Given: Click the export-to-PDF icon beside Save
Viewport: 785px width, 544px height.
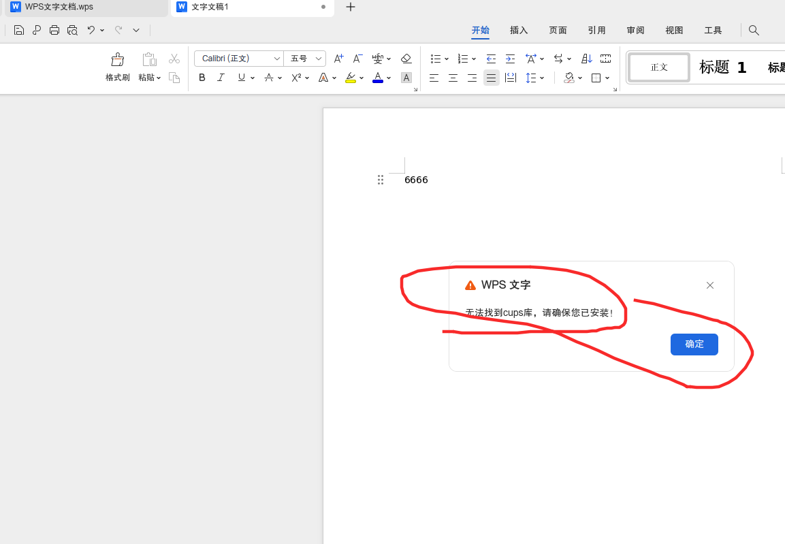Looking at the screenshot, I should click(37, 30).
